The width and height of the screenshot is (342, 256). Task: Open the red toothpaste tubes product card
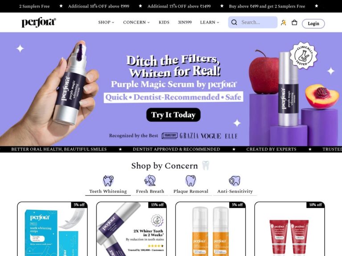(289, 229)
